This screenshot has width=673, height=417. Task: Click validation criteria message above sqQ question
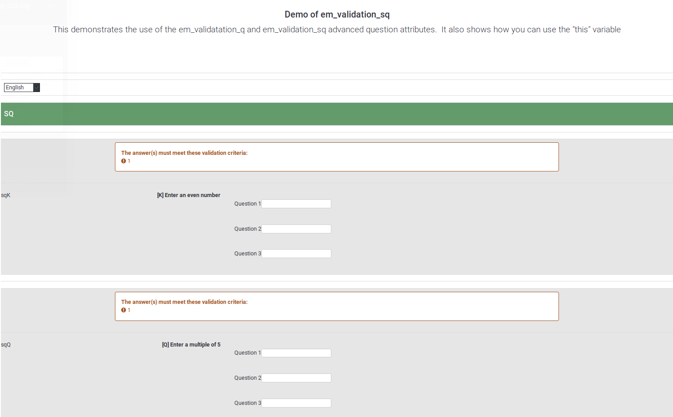(184, 302)
